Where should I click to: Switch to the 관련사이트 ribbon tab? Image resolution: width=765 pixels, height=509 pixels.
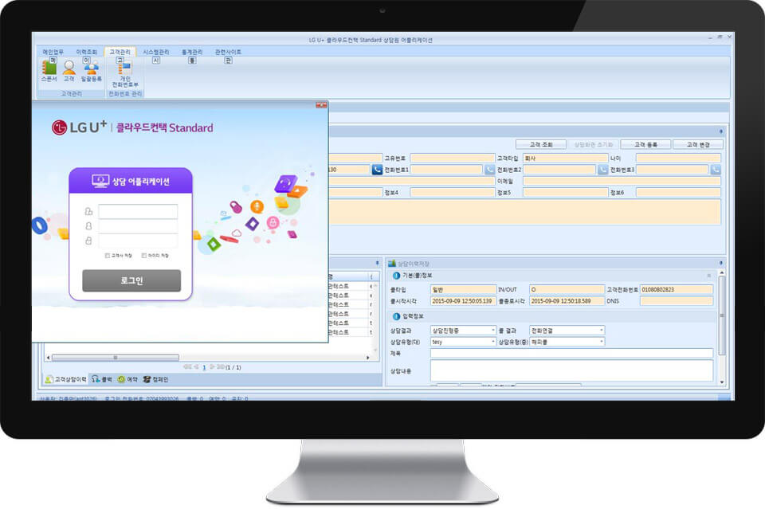pyautogui.click(x=228, y=52)
